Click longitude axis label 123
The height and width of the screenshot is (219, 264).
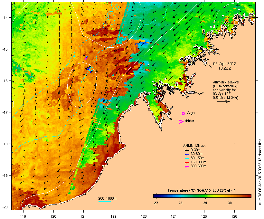pos(144,216)
